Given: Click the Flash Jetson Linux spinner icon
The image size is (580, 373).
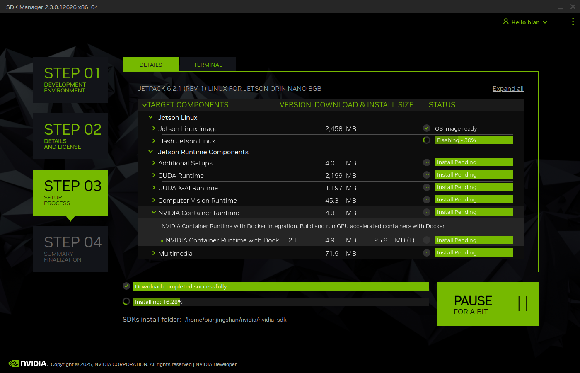Looking at the screenshot, I should click(427, 140).
